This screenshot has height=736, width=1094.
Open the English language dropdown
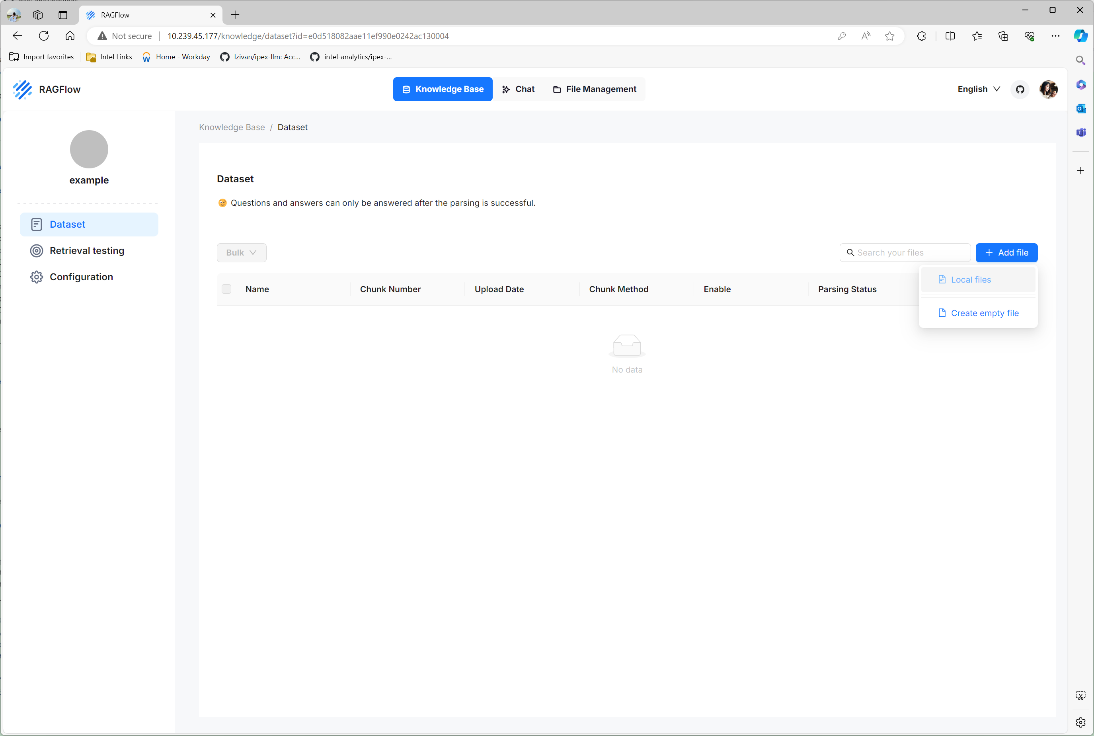(x=979, y=89)
